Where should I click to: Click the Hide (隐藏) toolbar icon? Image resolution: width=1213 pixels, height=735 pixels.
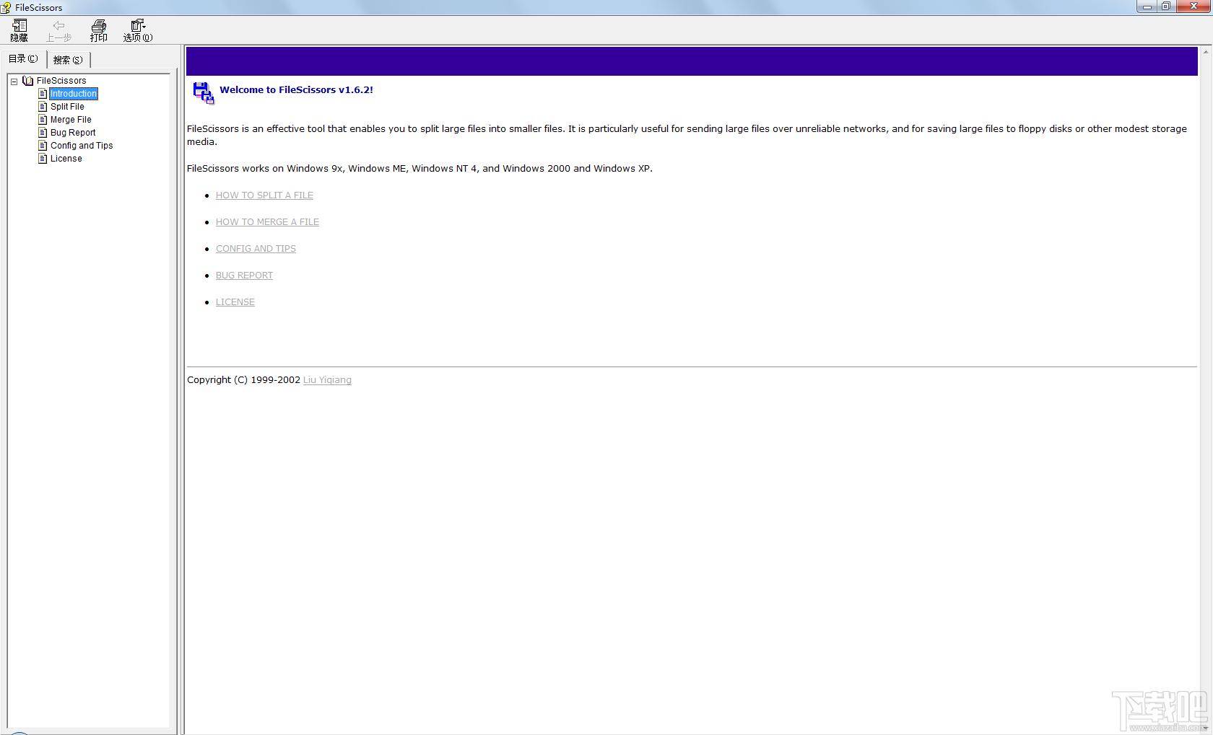point(19,30)
